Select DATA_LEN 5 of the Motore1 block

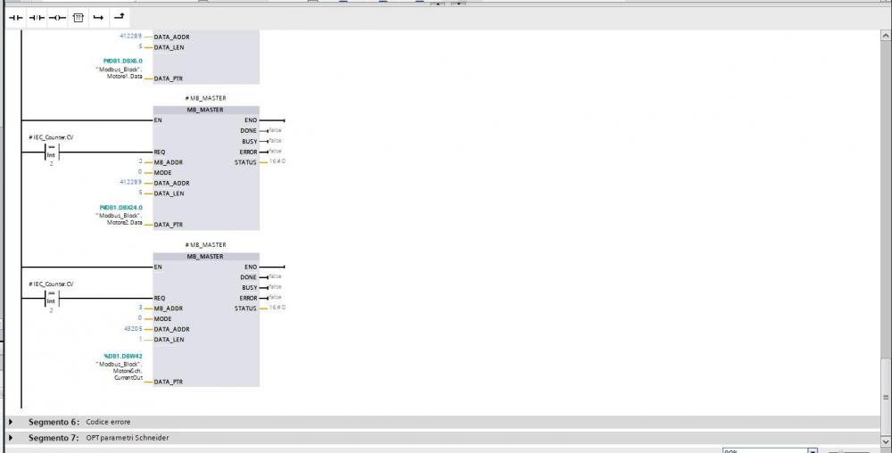[x=141, y=46]
